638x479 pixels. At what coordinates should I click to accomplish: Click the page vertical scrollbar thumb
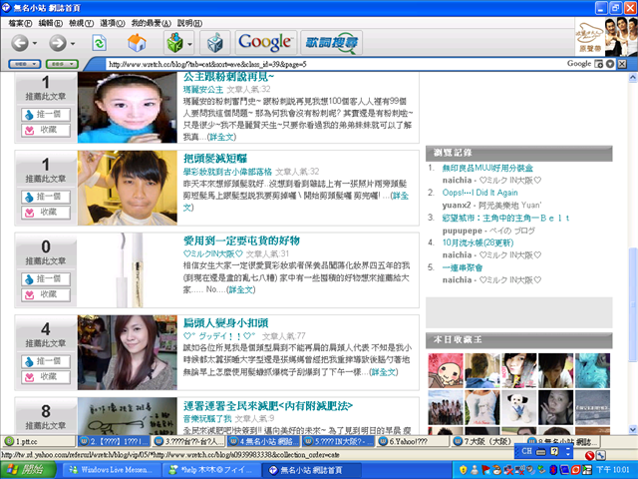click(633, 304)
